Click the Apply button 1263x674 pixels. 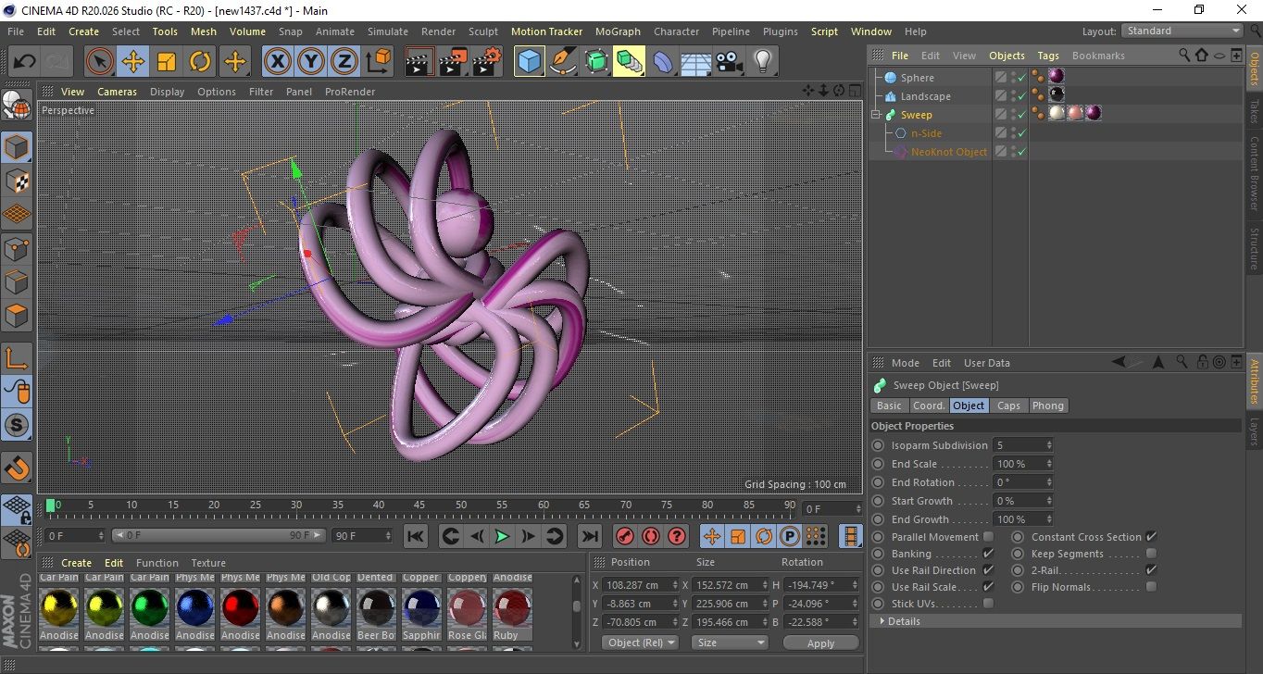[820, 643]
